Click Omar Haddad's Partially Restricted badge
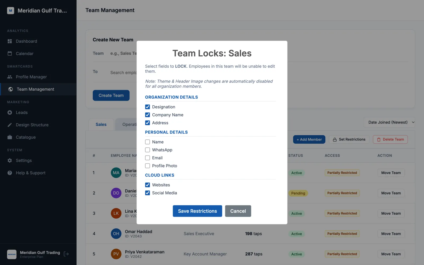 point(342,234)
